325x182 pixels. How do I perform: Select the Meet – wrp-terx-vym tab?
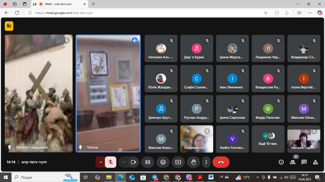(60, 4)
